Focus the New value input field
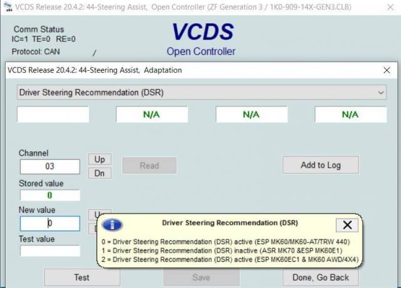The width and height of the screenshot is (401, 288). 49,224
